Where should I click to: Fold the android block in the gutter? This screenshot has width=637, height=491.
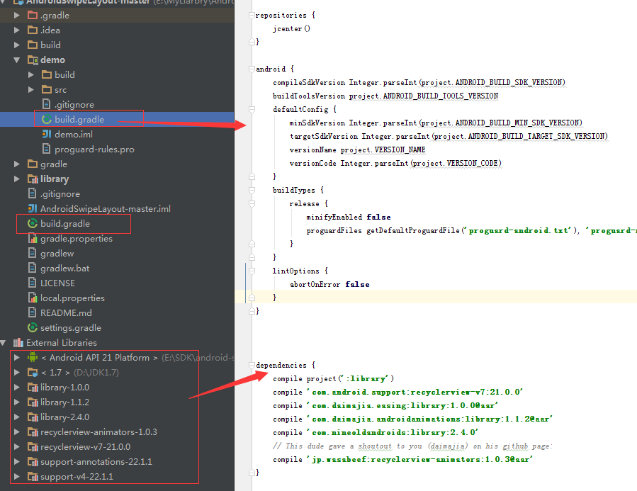(x=252, y=69)
